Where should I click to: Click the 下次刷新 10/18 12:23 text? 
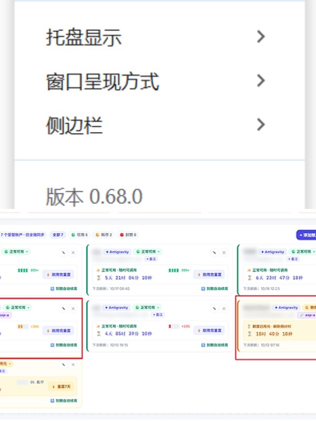click(261, 288)
